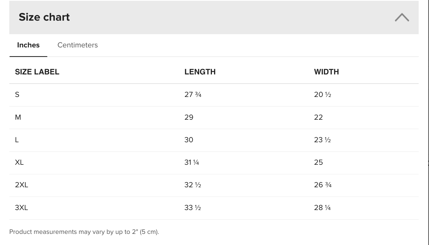Click the 20 ½ width value

coord(322,95)
